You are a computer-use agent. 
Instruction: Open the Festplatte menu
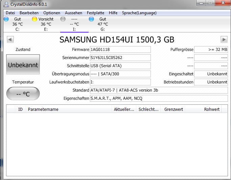pos(95,13)
